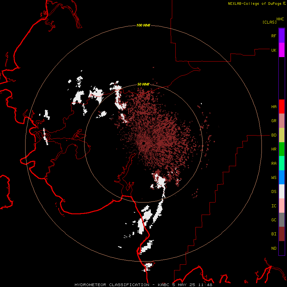Select the WS blue legend swatch
This screenshot has height=287, width=287.
(x=282, y=177)
